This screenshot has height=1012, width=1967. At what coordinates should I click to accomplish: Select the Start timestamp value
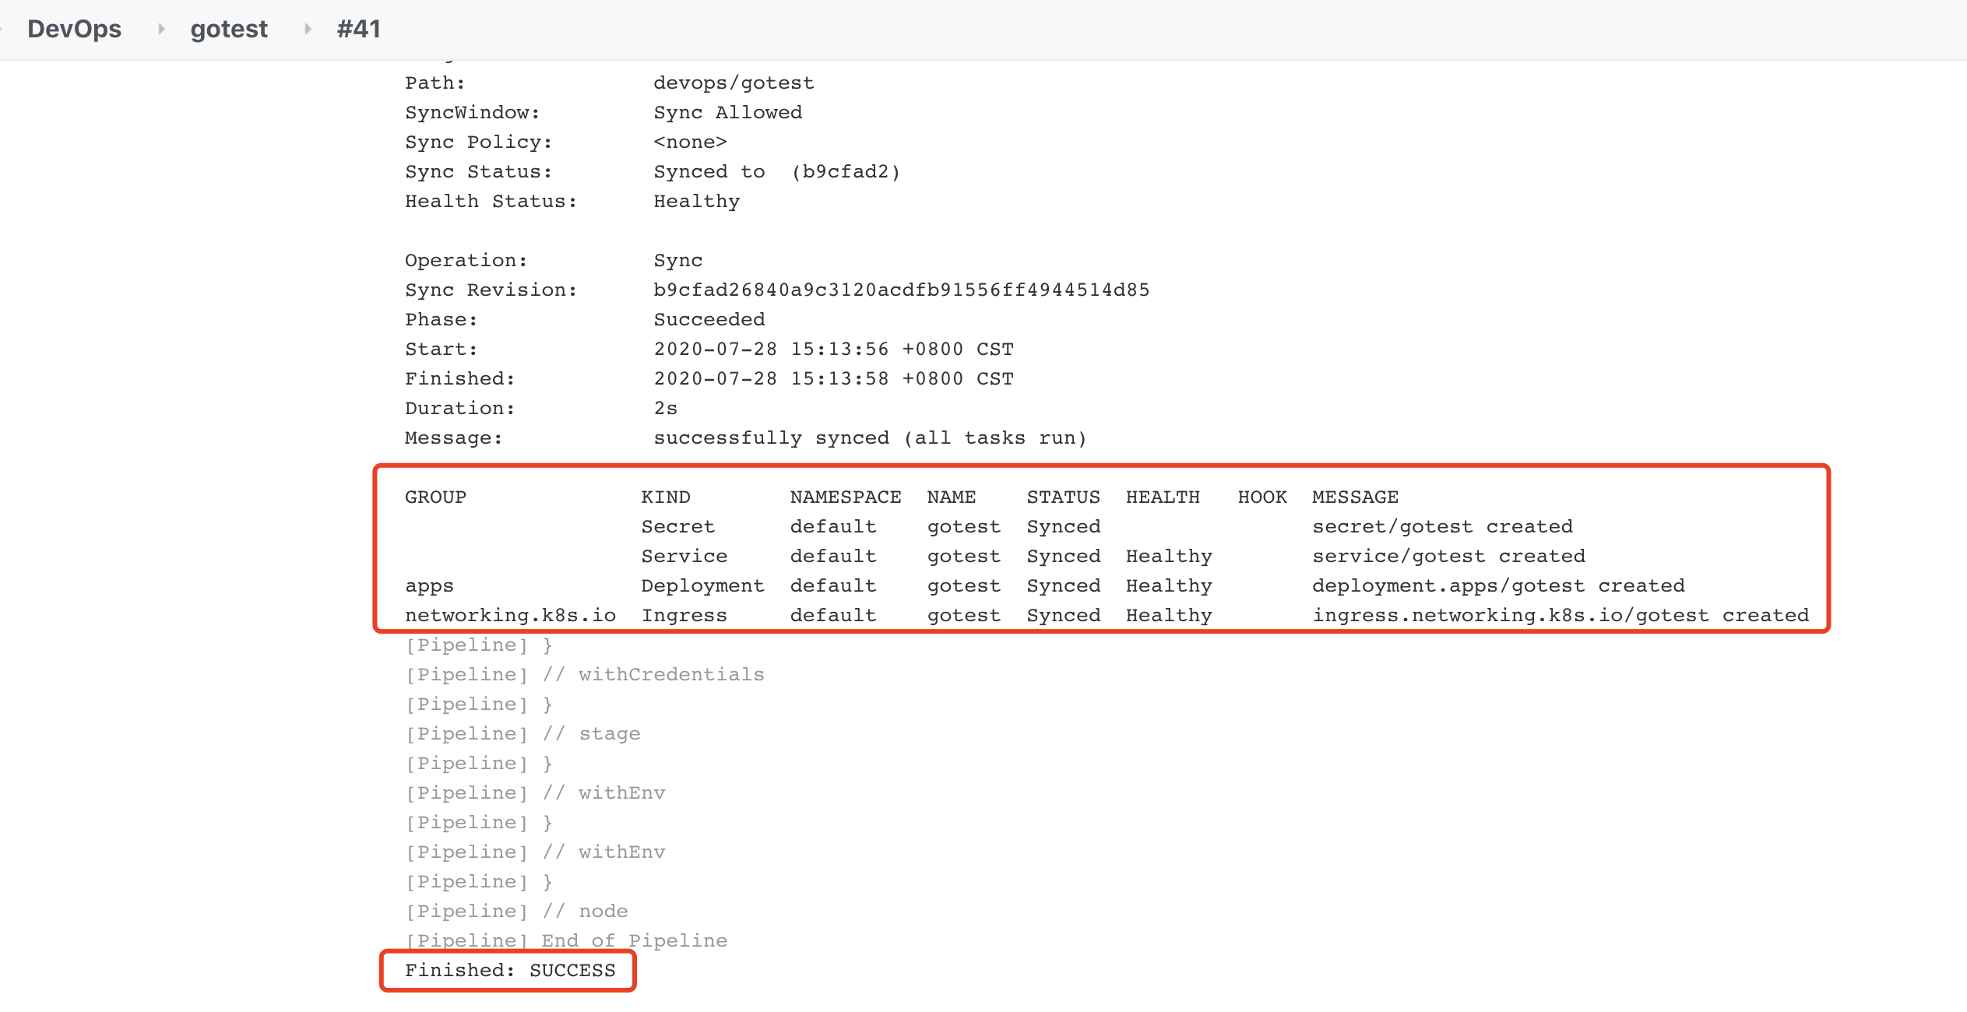[x=833, y=348]
